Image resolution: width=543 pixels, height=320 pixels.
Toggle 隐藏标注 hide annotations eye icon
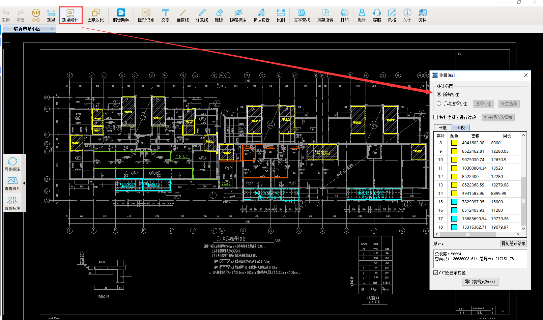(238, 16)
